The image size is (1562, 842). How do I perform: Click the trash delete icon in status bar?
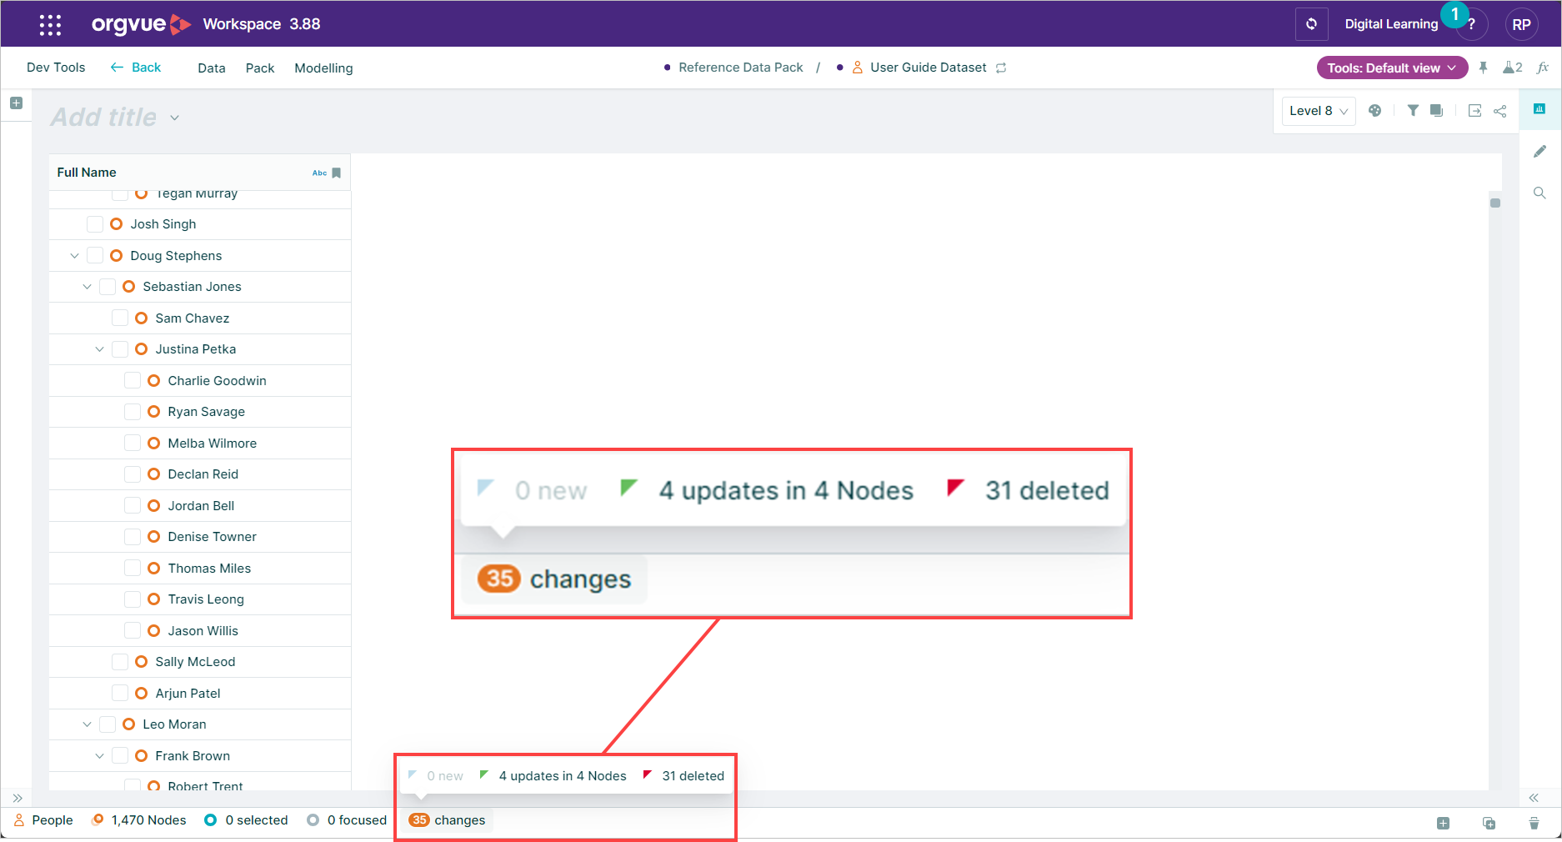pyautogui.click(x=1534, y=823)
